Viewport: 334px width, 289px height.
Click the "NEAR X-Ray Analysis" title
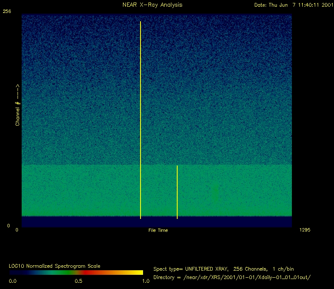click(152, 5)
